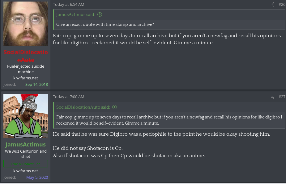
Task: Open post number #27 permalink
Action: [282, 97]
